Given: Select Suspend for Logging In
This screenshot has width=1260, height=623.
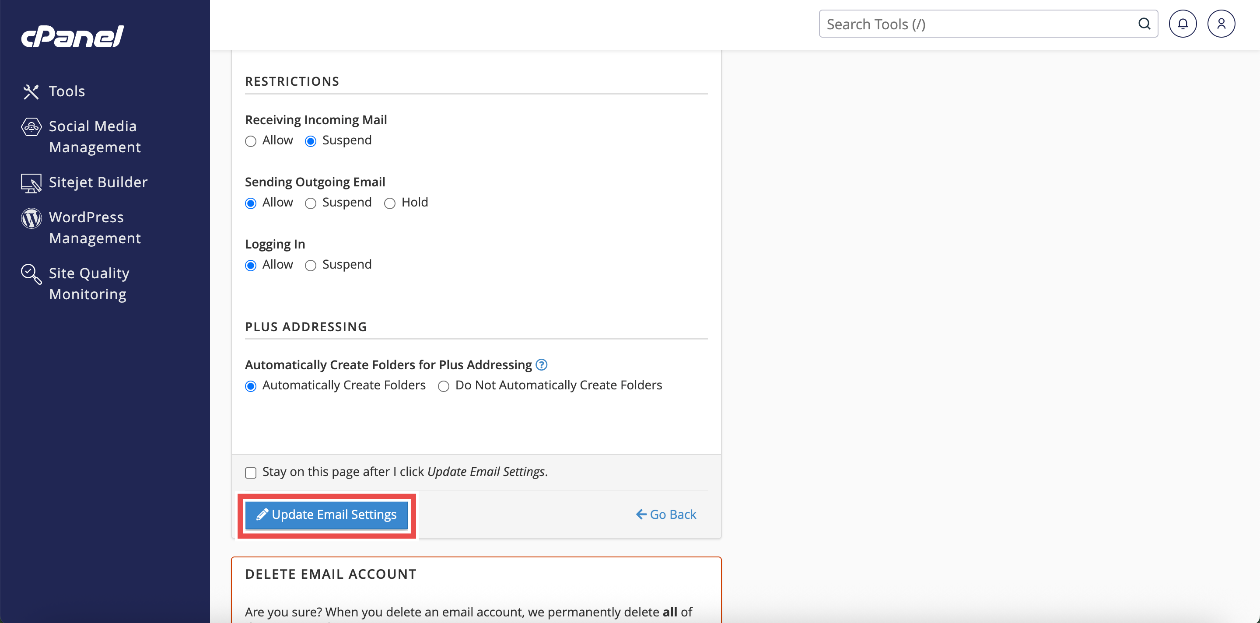Looking at the screenshot, I should (x=311, y=266).
